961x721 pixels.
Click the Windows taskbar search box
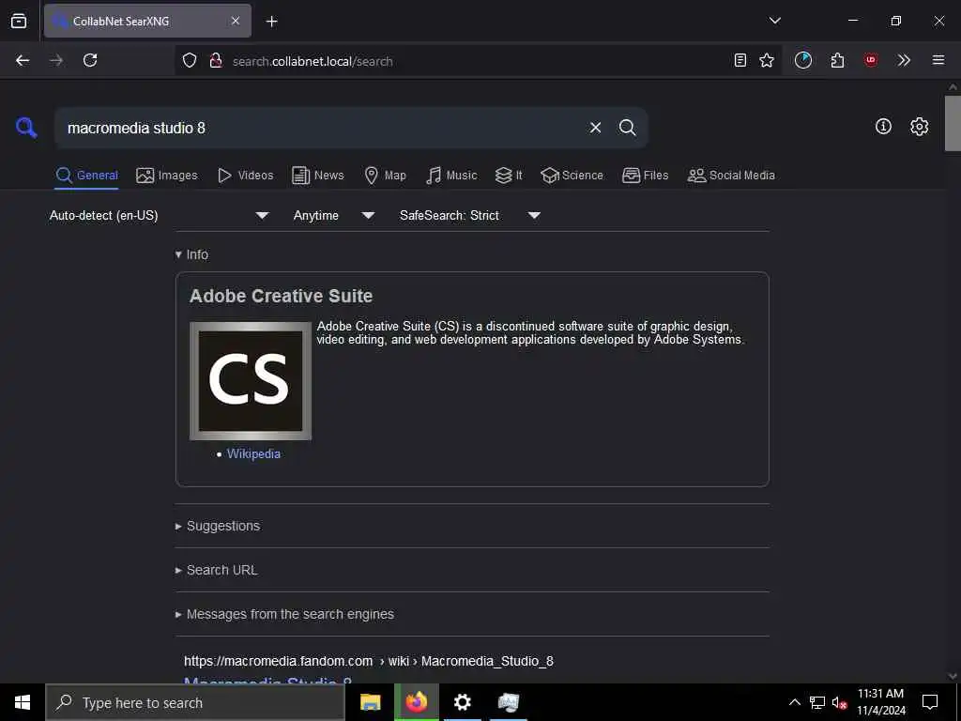pos(195,702)
